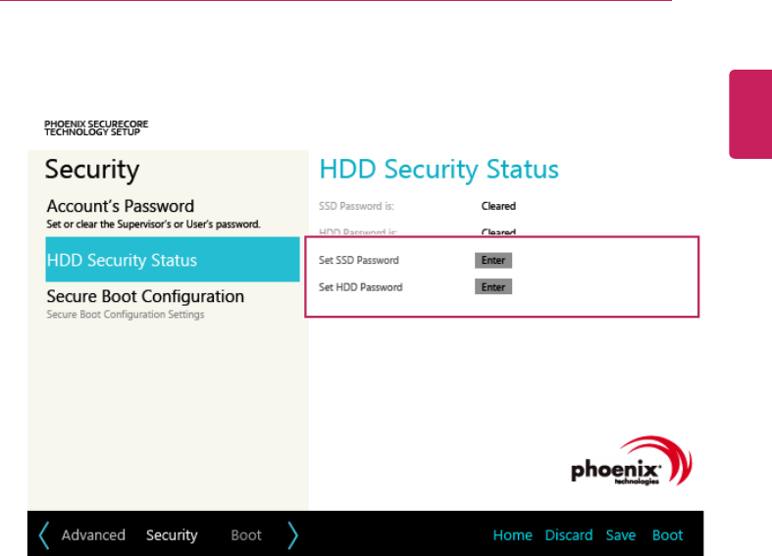The width and height of the screenshot is (772, 556).
Task: Click the Cleared value beside SSD Password
Action: (498, 206)
